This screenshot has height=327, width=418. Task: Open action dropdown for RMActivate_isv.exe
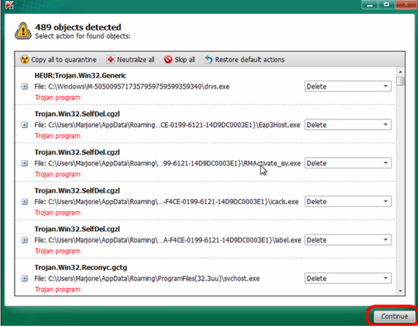tap(348, 163)
